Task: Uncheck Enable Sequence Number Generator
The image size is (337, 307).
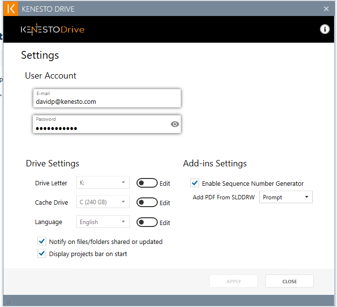Action: (195, 183)
